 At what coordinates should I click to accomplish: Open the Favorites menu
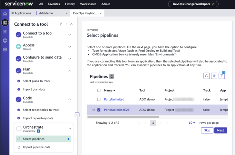tap(54, 4)
